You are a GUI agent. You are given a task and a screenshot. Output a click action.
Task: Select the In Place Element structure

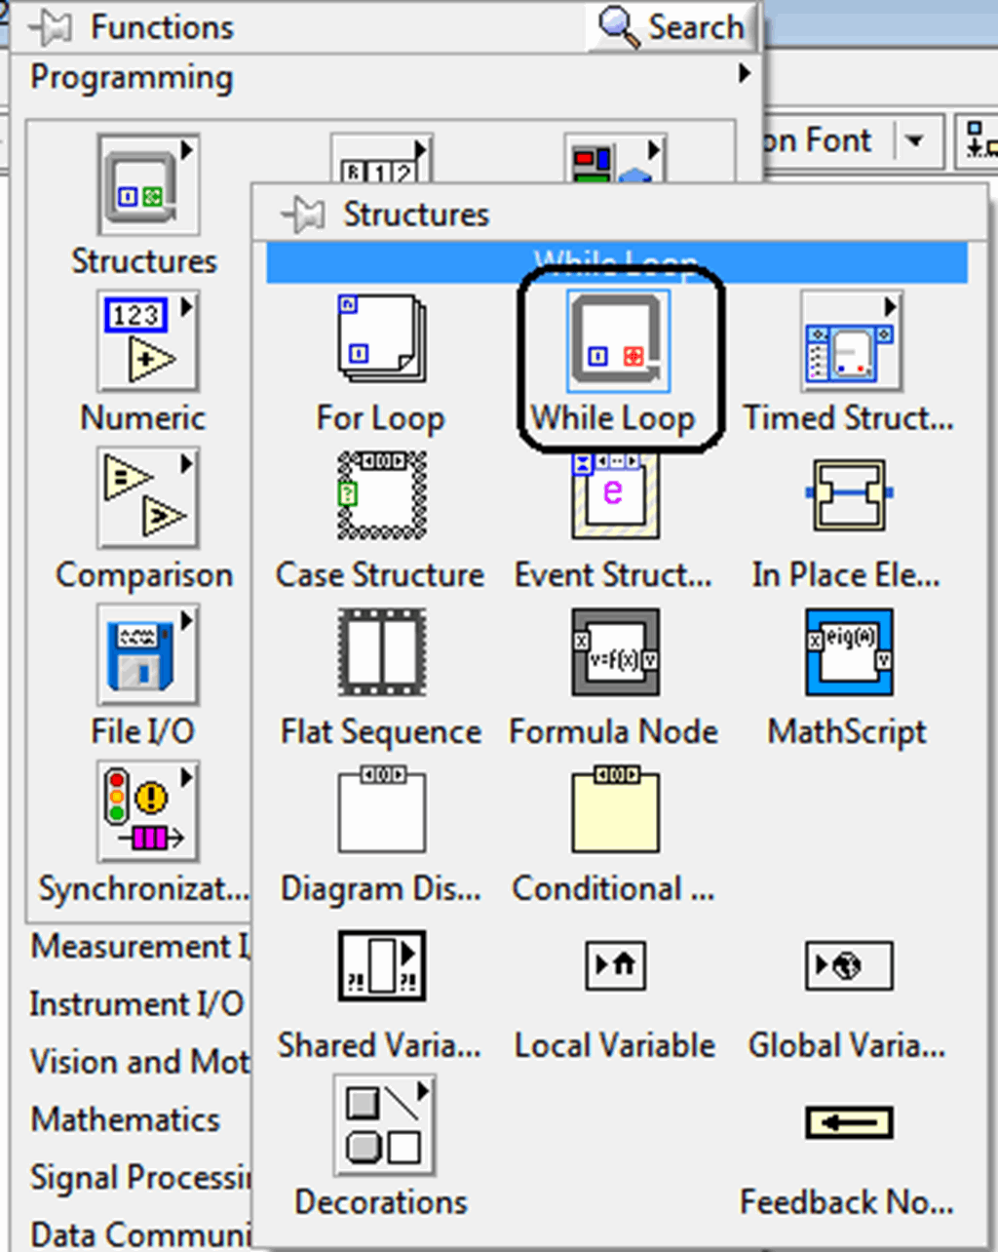(x=847, y=495)
